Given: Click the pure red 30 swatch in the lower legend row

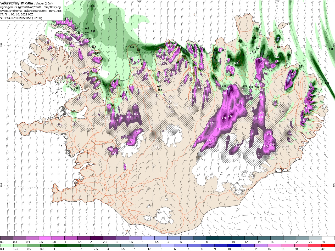Looking at the screenshot, I should coord(328,246).
